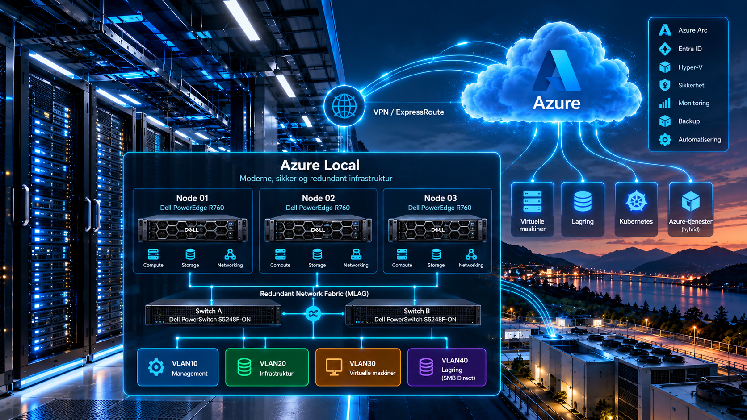Click the large Azure logo in cloud

click(557, 71)
